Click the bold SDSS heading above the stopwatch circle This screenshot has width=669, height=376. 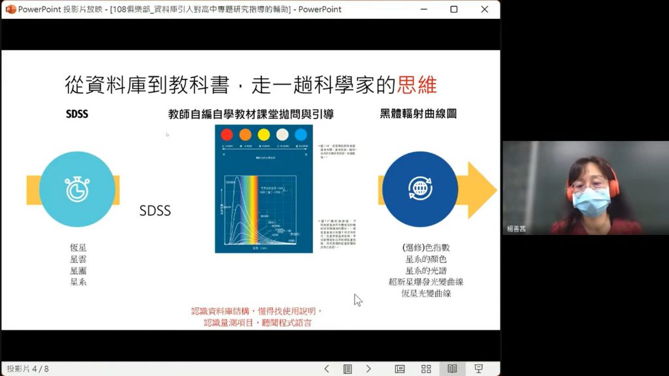click(x=77, y=114)
